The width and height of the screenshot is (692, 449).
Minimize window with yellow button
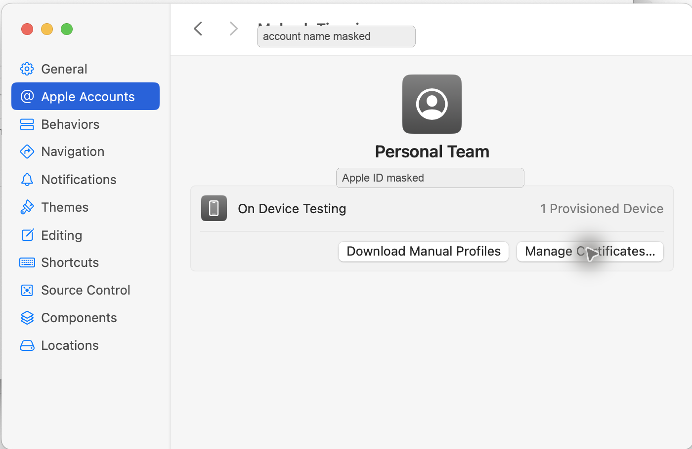coord(47,29)
